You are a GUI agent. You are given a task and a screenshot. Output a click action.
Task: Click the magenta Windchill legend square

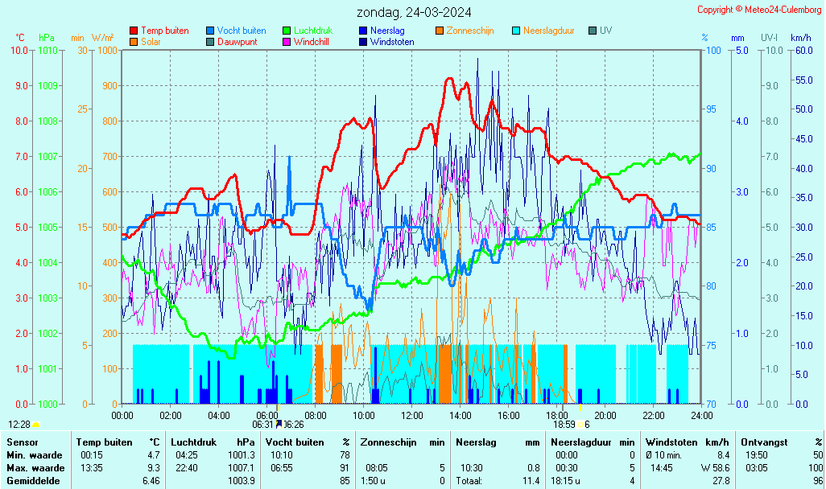(287, 42)
